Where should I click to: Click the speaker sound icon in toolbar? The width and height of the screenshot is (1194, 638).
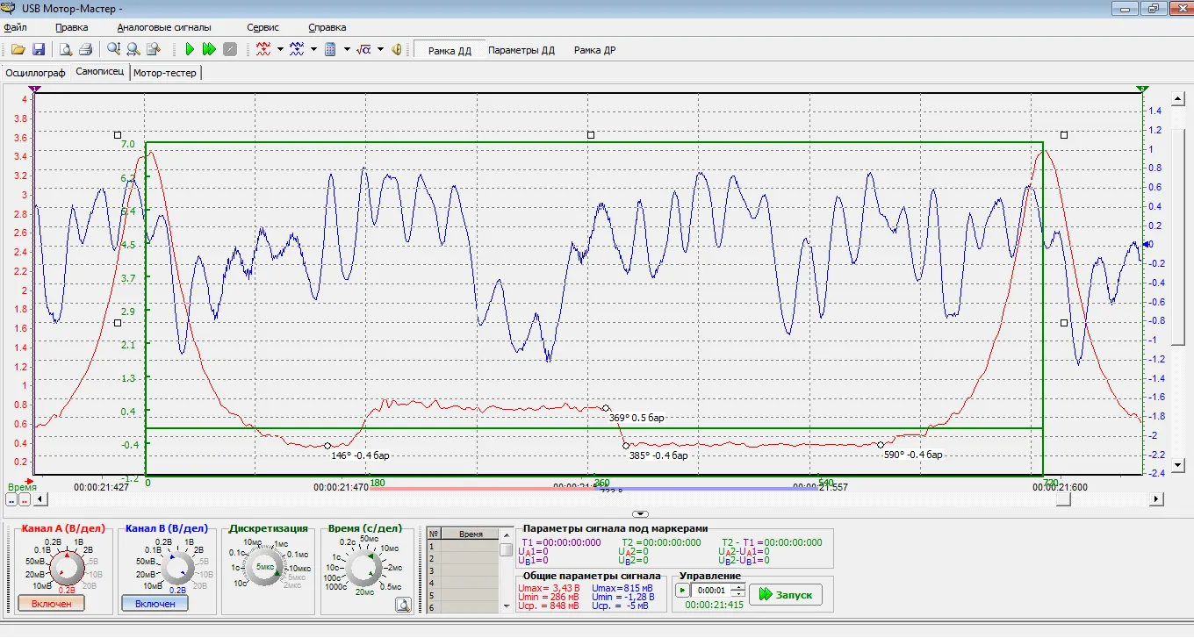coord(397,50)
